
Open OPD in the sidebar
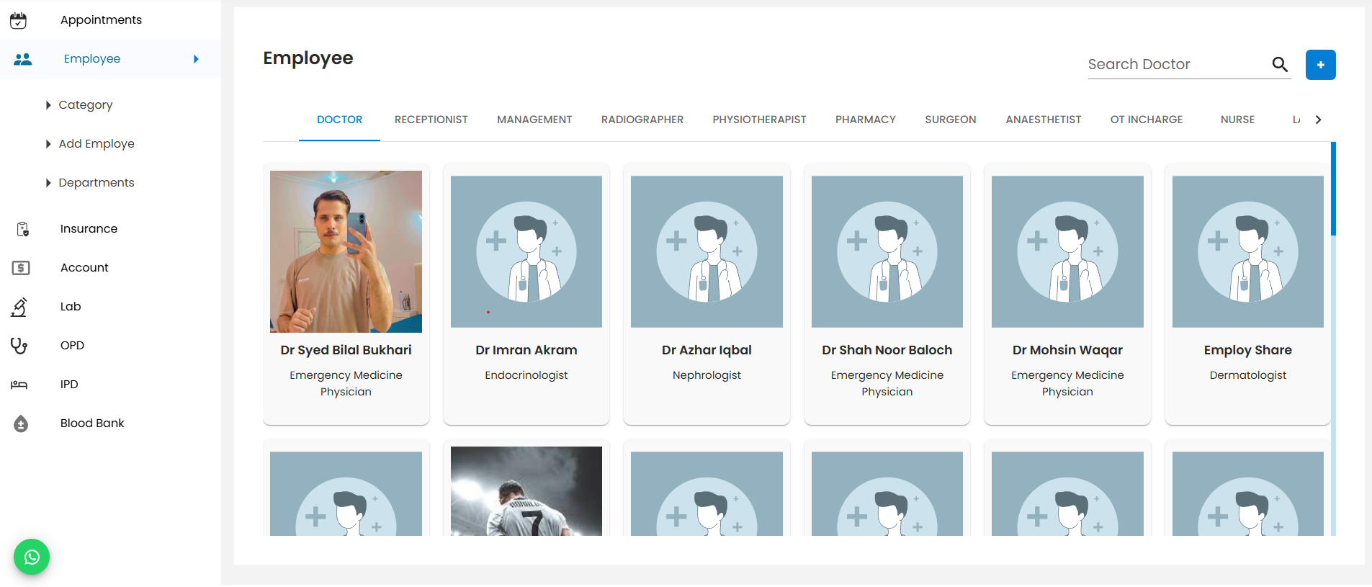point(72,346)
